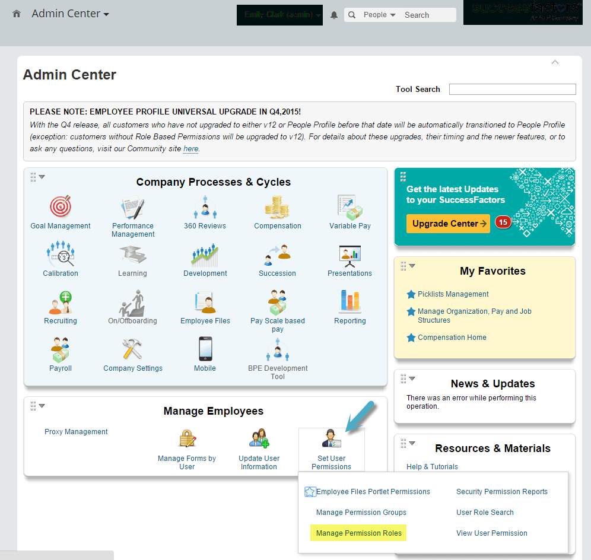This screenshot has height=560, width=591.
Task: Click the star beside Manage Organization, Pay and Job Structures
Action: [411, 311]
